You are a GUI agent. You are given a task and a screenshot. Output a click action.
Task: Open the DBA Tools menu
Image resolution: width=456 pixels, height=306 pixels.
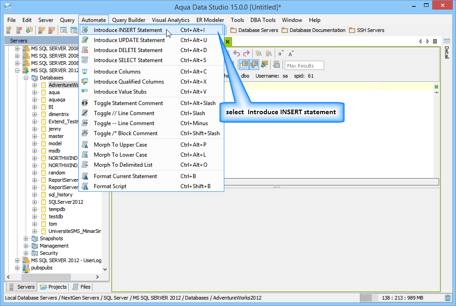tap(263, 20)
